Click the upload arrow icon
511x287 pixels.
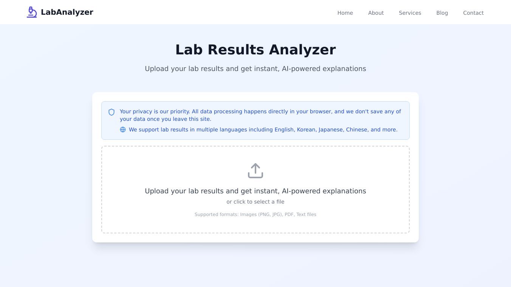255,171
